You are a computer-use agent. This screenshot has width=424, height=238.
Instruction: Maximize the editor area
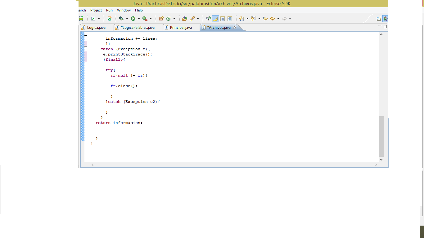click(385, 27)
